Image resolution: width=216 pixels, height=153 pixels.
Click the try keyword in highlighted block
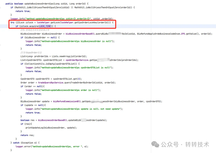click(13, 23)
